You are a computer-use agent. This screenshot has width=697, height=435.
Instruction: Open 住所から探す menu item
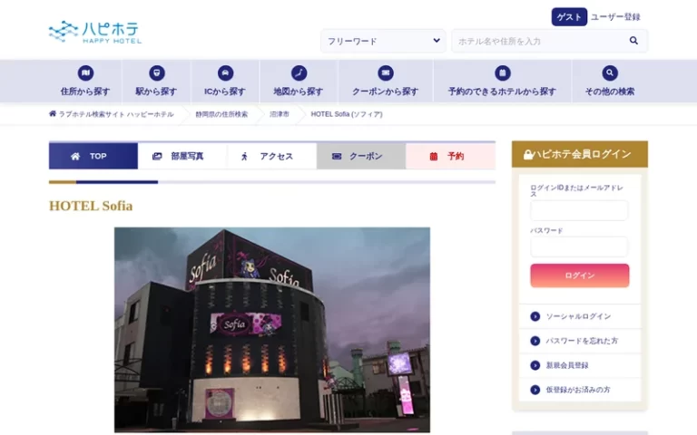click(x=85, y=82)
